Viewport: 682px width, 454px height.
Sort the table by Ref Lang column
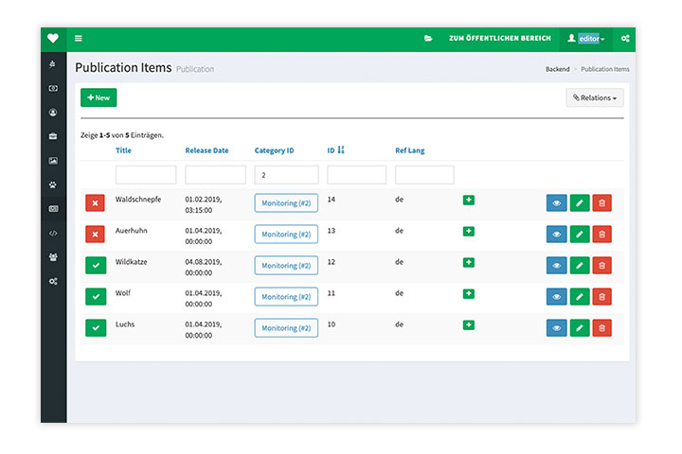(x=410, y=150)
